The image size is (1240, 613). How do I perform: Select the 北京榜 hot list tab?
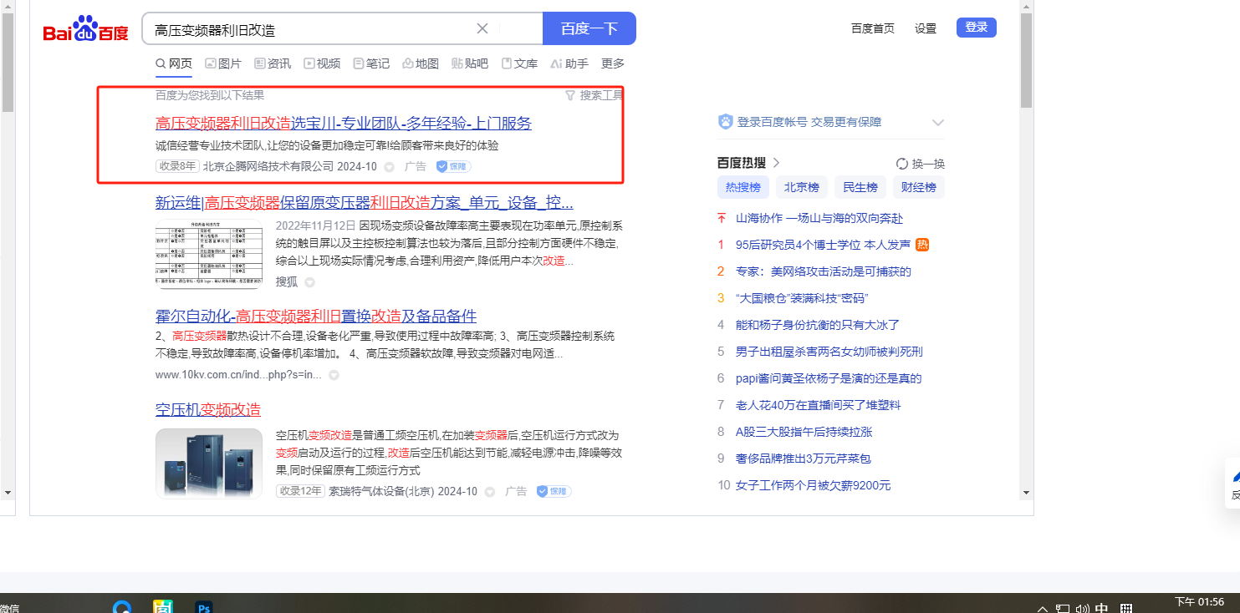(801, 187)
